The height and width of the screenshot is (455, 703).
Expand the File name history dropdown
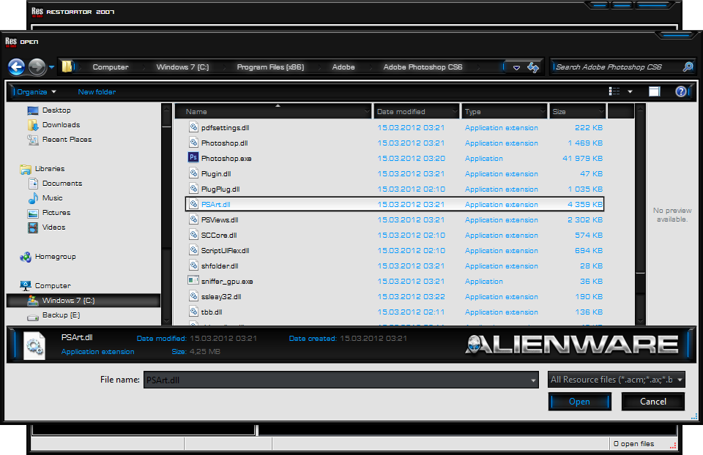[x=533, y=380]
